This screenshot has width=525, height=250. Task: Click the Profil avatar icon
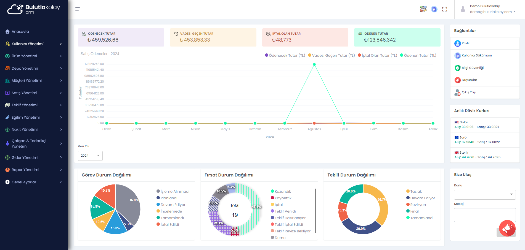[457, 44]
